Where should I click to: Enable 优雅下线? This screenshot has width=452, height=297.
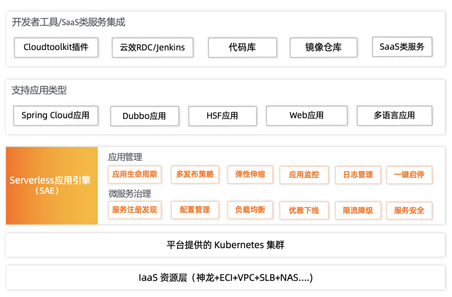[x=304, y=211]
